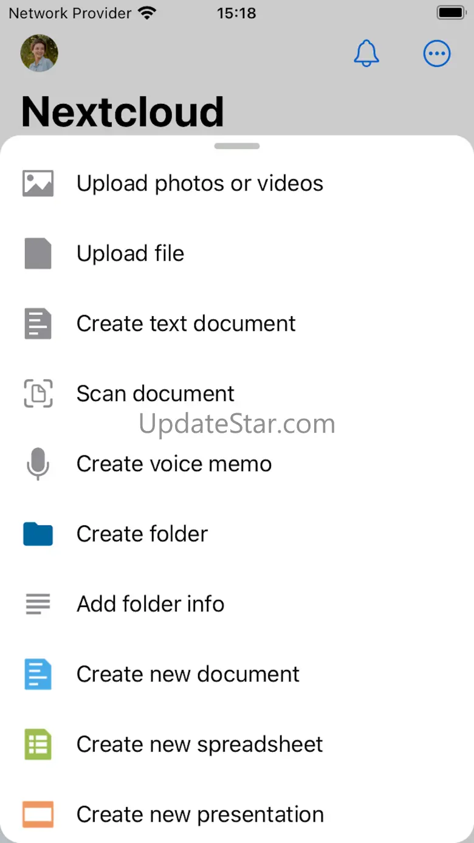The width and height of the screenshot is (474, 843).
Task: Tap the microphone icon for voice memo
Action: (38, 464)
